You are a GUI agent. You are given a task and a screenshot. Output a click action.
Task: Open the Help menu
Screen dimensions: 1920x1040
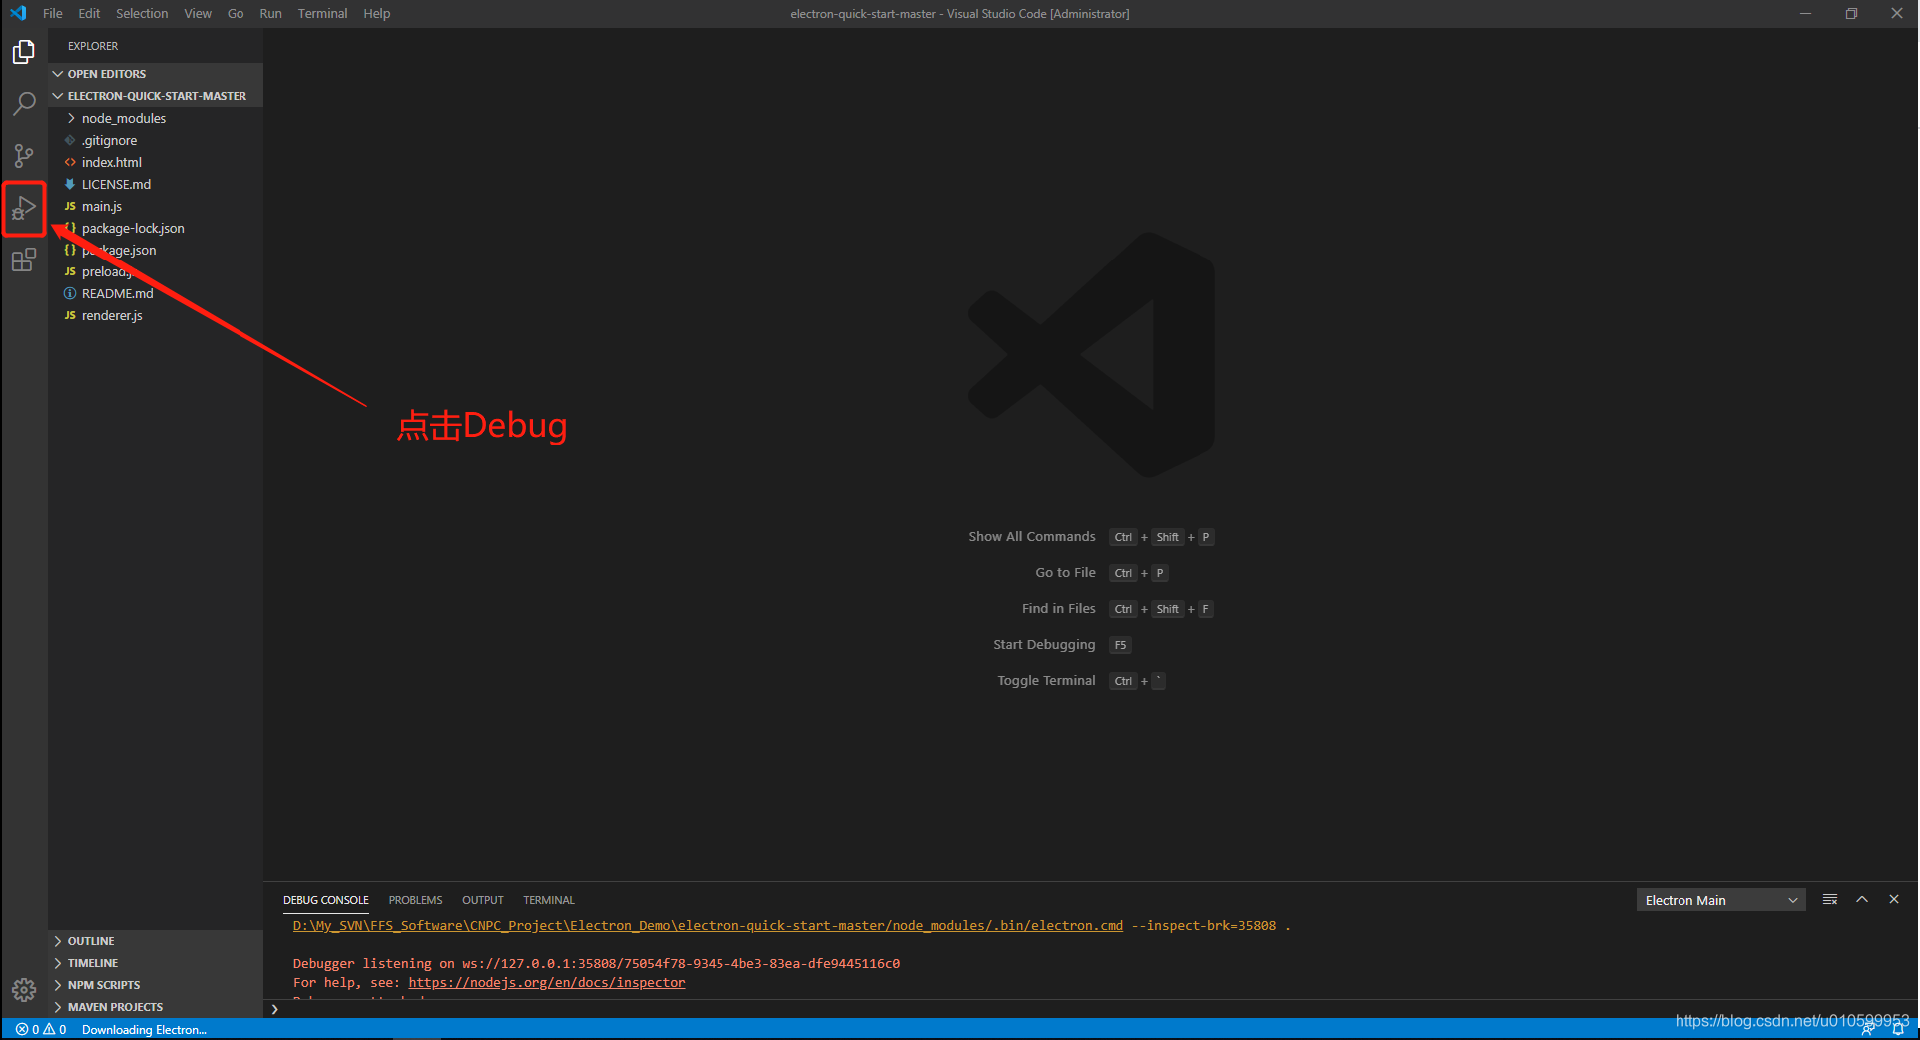377,13
